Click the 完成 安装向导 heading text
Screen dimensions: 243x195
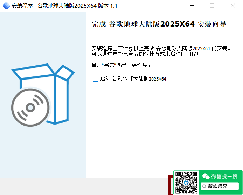pyautogui.click(x=159, y=24)
